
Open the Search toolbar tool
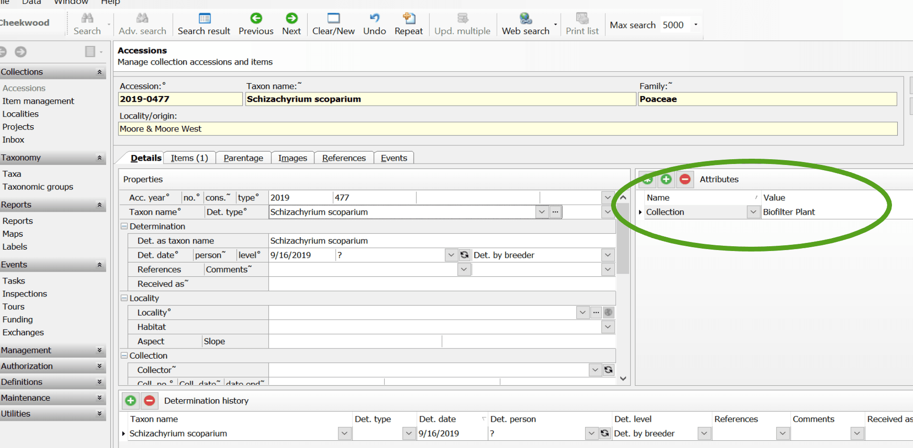87,24
